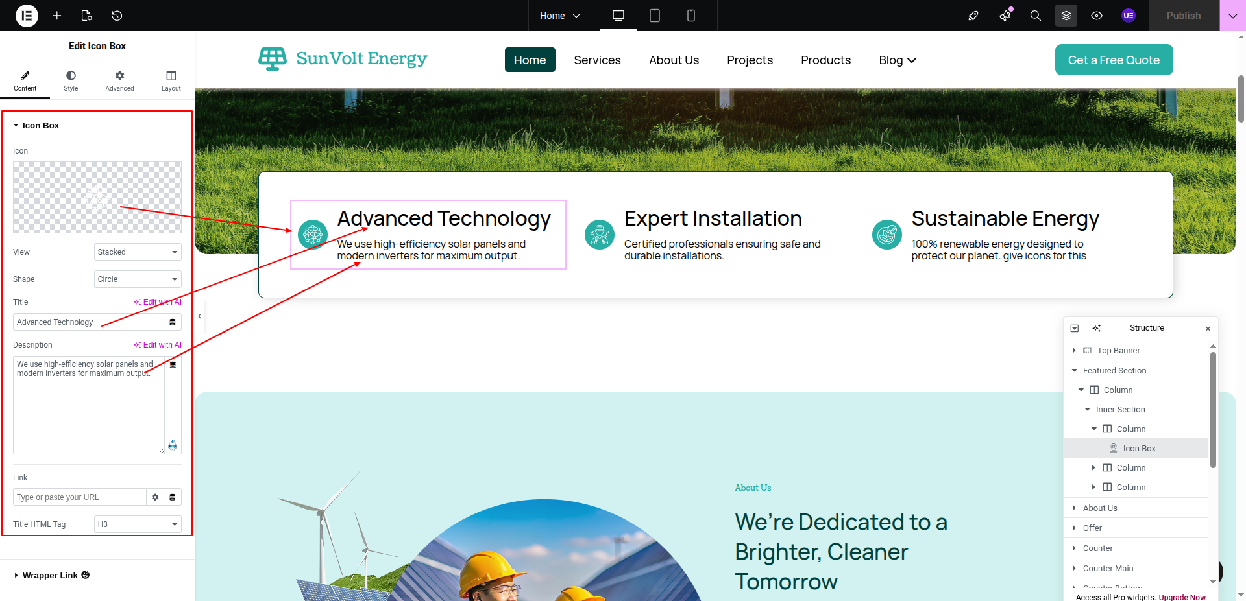Open the View dropdown showing Stacked

point(138,252)
